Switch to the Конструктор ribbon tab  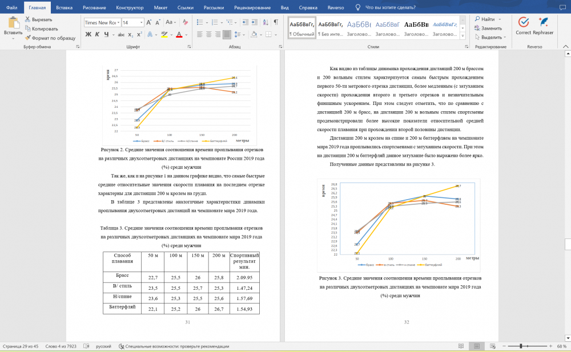coord(130,7)
